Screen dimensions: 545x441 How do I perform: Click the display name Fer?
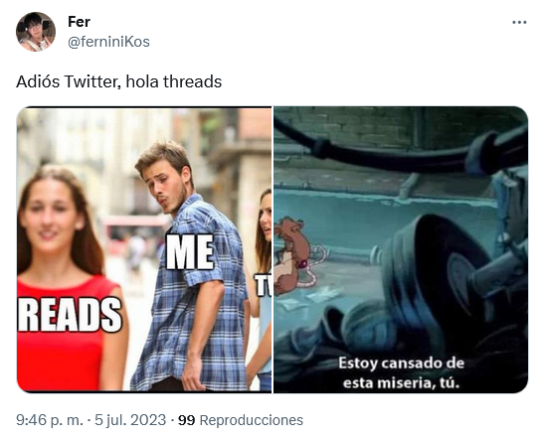[79, 22]
